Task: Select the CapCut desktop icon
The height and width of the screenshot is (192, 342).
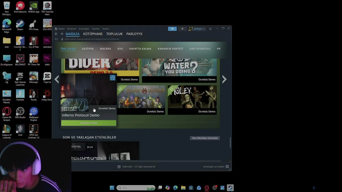Action: (x=47, y=78)
